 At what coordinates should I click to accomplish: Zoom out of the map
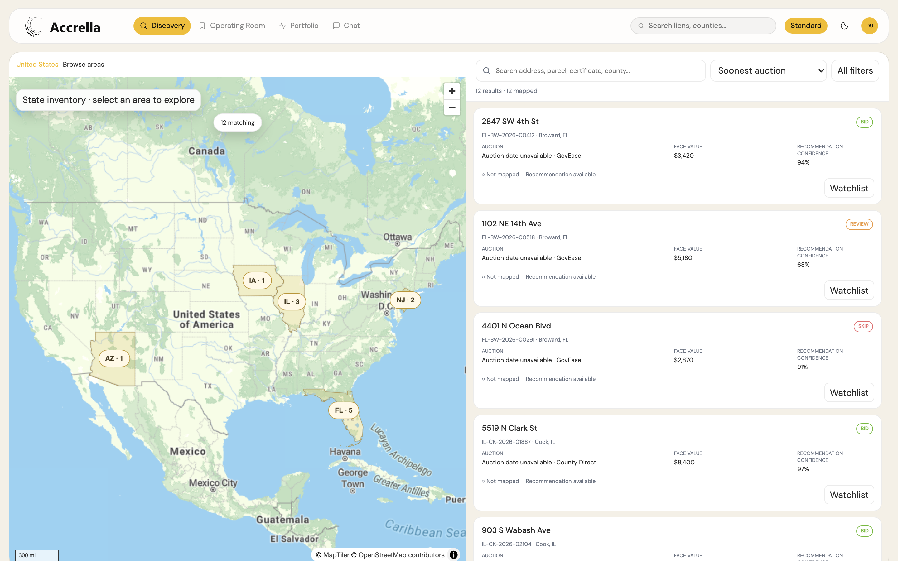pos(452,108)
